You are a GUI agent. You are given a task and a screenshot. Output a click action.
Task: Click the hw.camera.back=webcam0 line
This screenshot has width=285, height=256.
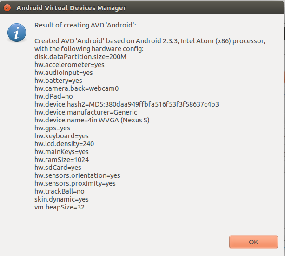point(77,88)
